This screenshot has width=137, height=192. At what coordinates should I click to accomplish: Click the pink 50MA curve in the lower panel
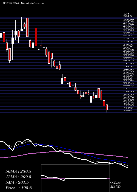[64, 152]
